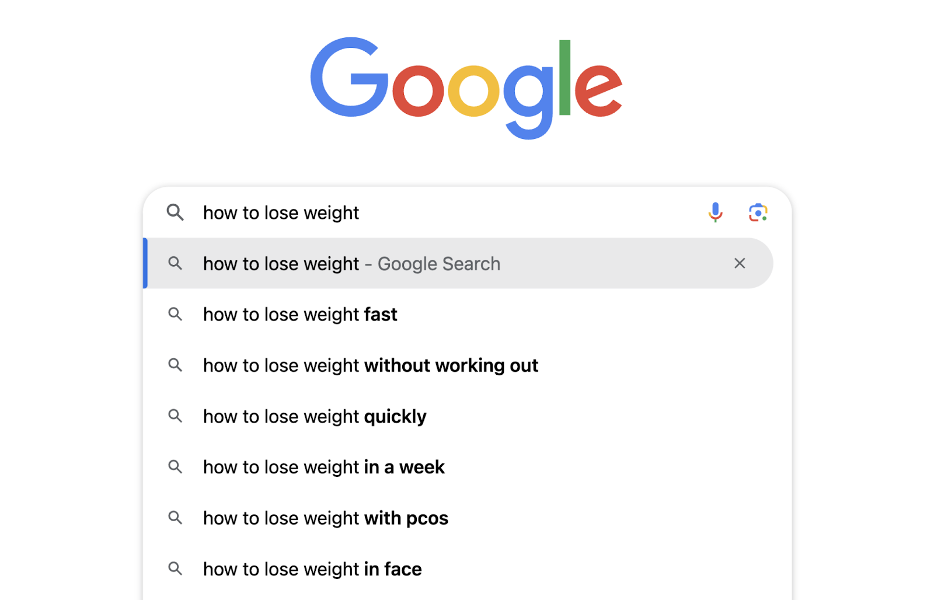Click search icon beside "quickly" suggestion

point(175,416)
